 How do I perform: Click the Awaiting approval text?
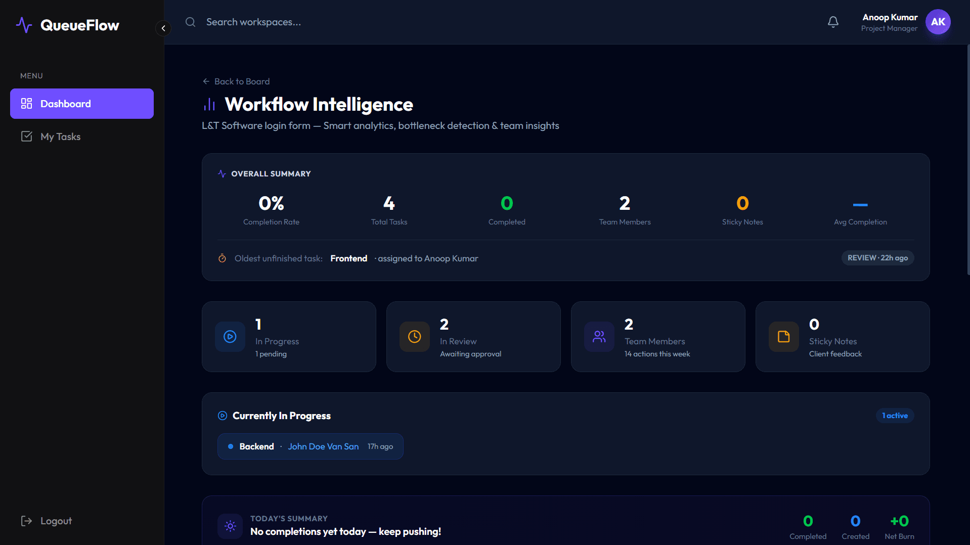(470, 354)
